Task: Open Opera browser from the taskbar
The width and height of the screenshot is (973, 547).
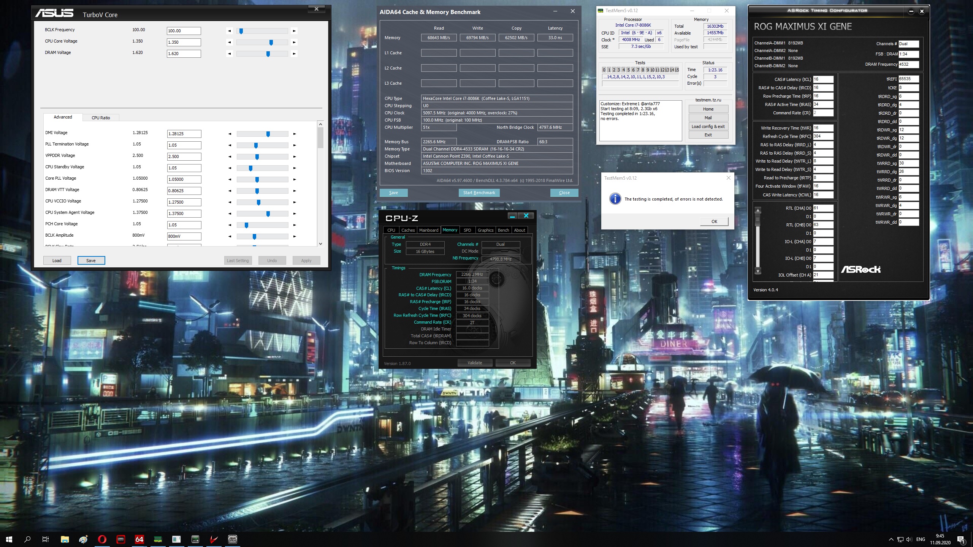Action: 102,539
